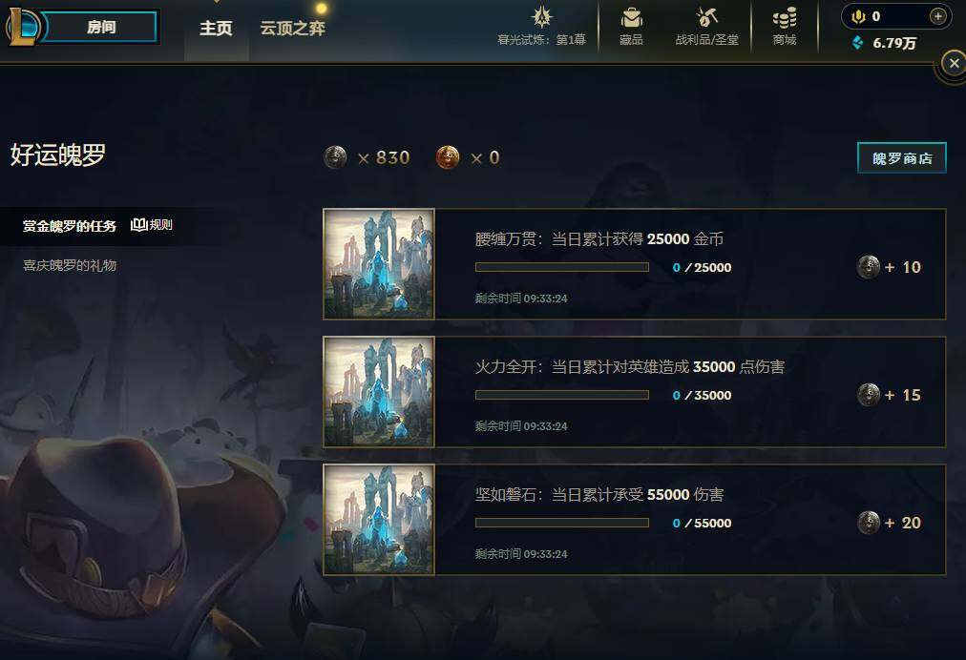Click the plus icon to add currency
Image resolution: width=966 pixels, height=660 pixels.
pos(937,16)
